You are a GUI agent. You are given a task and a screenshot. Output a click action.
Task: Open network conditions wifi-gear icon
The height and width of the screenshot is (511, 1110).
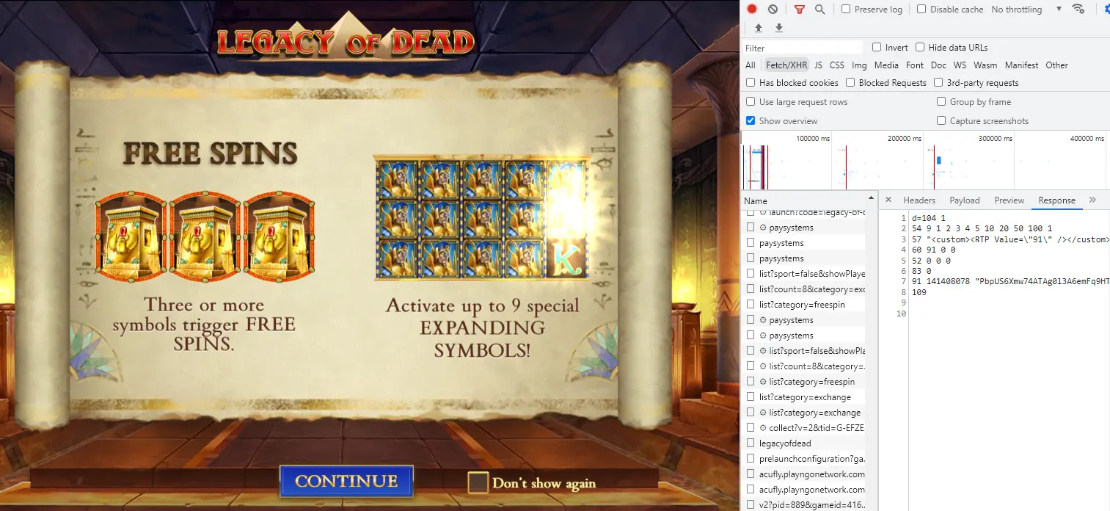click(1078, 10)
